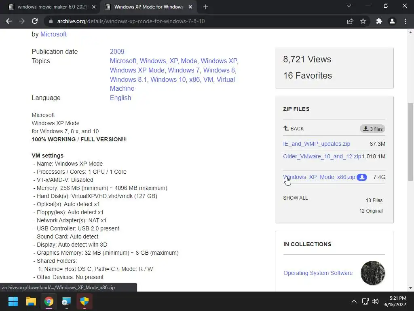Click the blue download icon beside Windows_XP_Mode_x86.zip

362,177
